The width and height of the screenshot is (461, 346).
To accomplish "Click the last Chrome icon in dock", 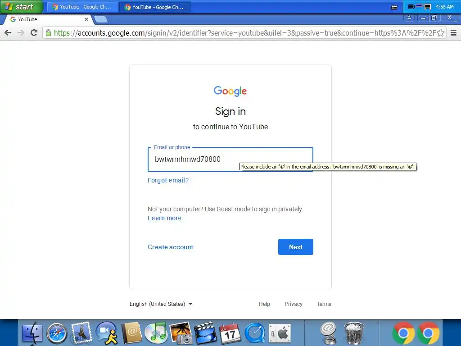I will (428, 333).
